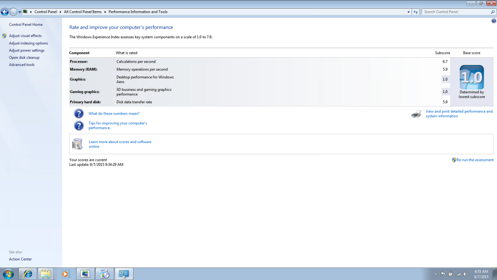
Task: Click the shield icon beside Re-run the assessment
Action: pos(454,160)
